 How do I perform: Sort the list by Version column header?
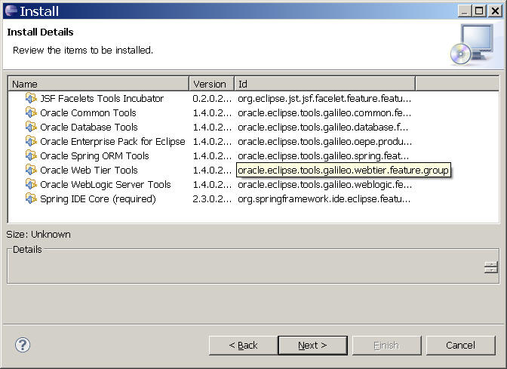click(211, 84)
